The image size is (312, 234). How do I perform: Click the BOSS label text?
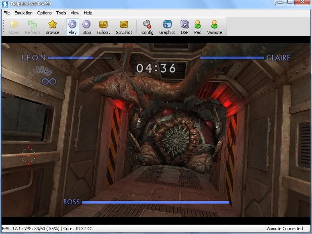coord(71,202)
